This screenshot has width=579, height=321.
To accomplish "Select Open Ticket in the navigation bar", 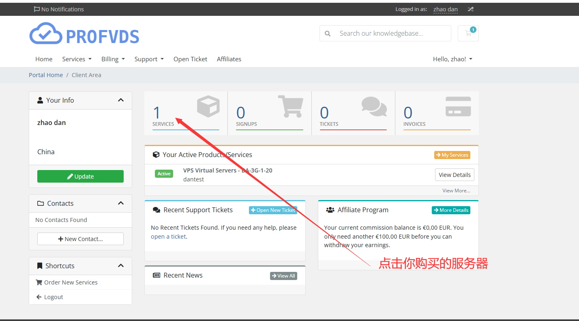I will (x=190, y=59).
